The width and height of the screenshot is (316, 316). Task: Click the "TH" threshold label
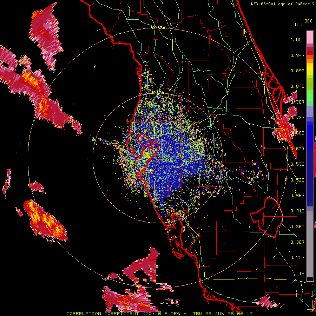pyautogui.click(x=302, y=274)
